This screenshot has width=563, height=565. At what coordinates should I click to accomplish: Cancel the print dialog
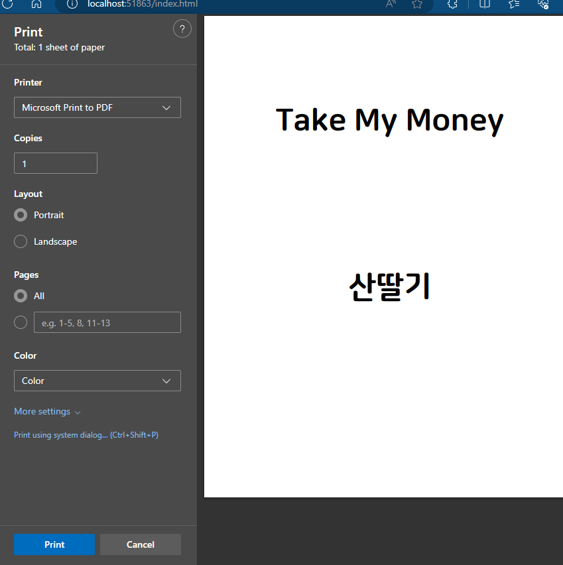point(141,544)
